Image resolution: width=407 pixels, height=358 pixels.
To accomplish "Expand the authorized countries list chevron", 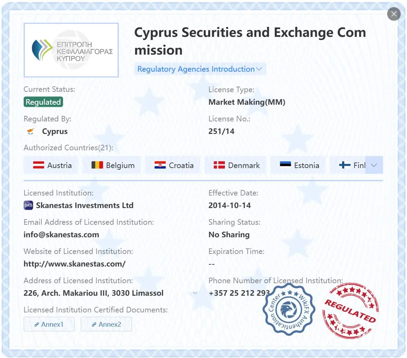I will click(x=374, y=165).
